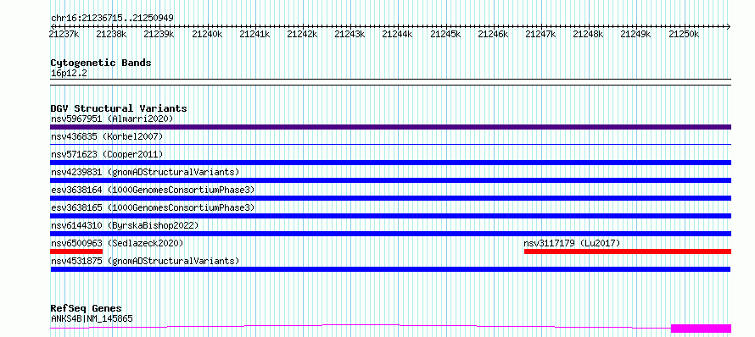Open variant label nsv6144310 (ByrskaBishop2022)

point(124,225)
